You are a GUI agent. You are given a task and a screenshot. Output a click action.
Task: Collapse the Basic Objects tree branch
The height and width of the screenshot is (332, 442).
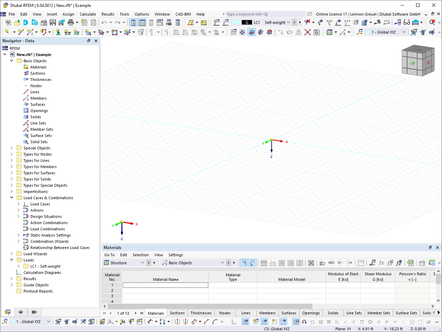(11, 61)
